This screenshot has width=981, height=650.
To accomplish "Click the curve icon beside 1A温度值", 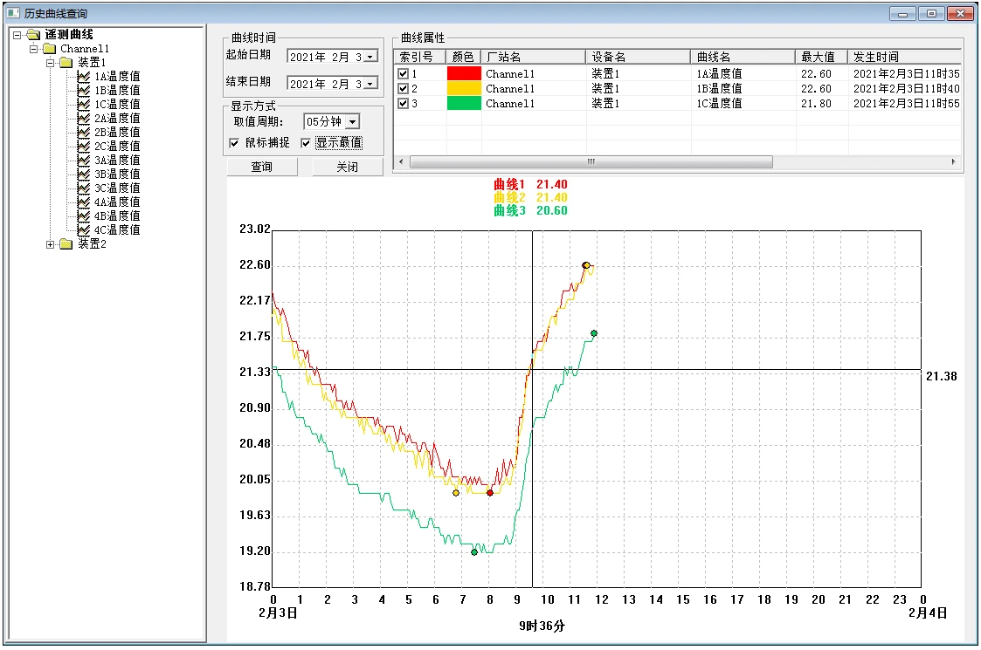I will pyautogui.click(x=84, y=77).
